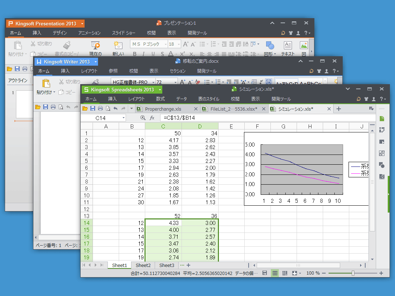This screenshot has height=296, width=395.
Task: Open new document pane icon in Spreadsheets sidebar
Action: click(382, 119)
